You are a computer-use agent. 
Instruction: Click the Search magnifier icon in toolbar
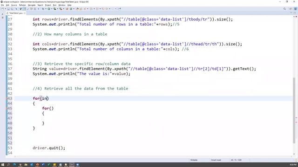coord(284,9)
